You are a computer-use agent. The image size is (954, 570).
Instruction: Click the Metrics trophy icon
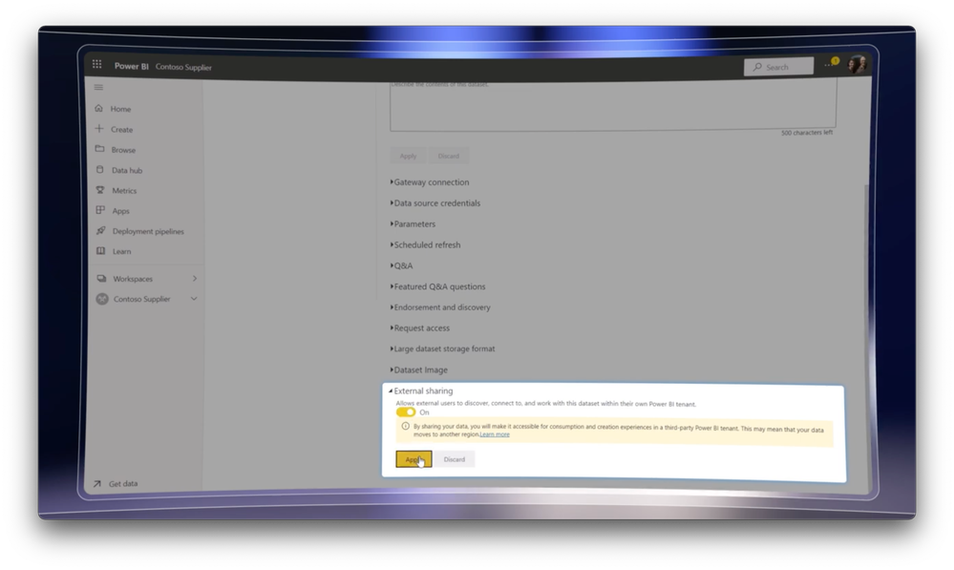coord(100,190)
